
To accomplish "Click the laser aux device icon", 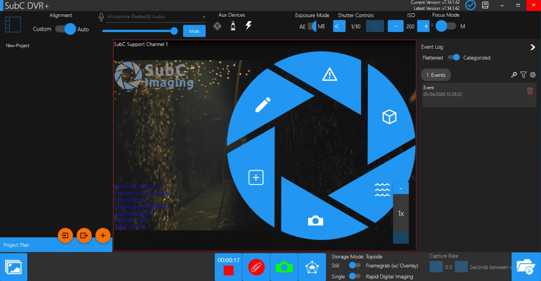I will coord(233,26).
